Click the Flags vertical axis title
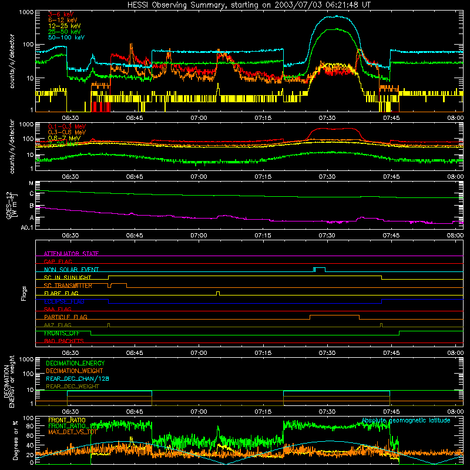 pos(24,293)
